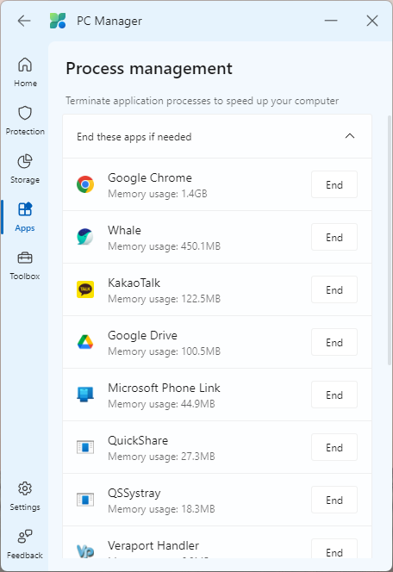Viewport: 393px width, 572px height.
Task: Open the Feedback page icon
Action: (x=25, y=536)
